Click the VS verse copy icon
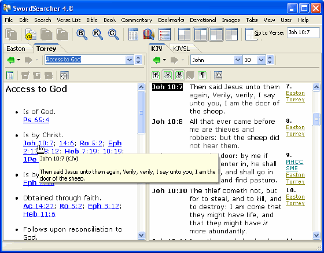 pyautogui.click(x=31, y=34)
